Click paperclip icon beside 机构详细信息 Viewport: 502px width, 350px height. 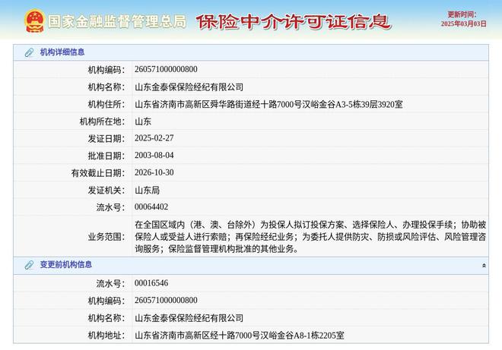tap(29, 52)
